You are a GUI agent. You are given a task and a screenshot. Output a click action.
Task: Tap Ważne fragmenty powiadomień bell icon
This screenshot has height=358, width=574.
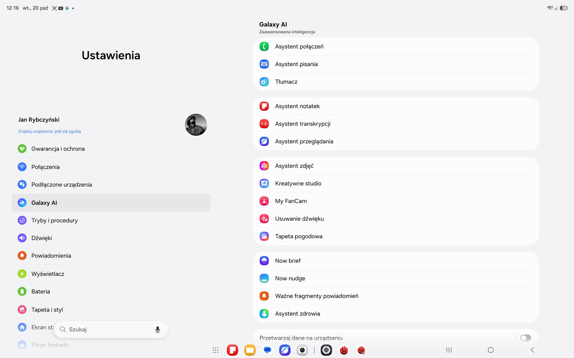[x=264, y=296]
